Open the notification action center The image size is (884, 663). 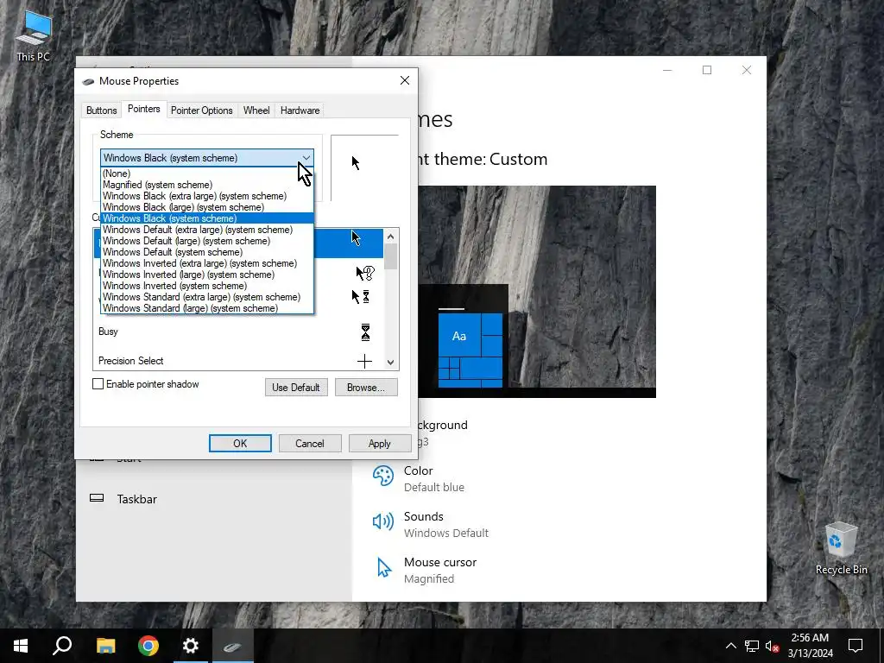pos(856,646)
